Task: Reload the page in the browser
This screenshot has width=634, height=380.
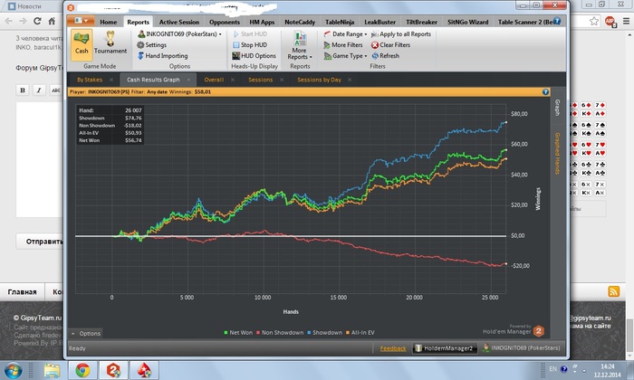Action: pos(37,21)
